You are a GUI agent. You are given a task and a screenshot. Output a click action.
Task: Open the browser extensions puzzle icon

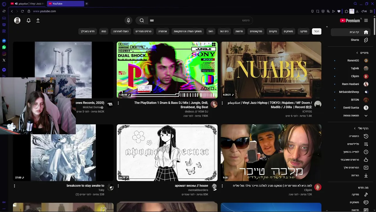pyautogui.click(x=347, y=11)
